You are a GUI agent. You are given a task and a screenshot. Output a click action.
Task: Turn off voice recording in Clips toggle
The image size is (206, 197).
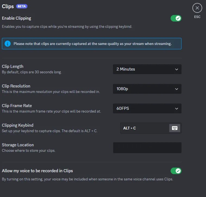176,171
